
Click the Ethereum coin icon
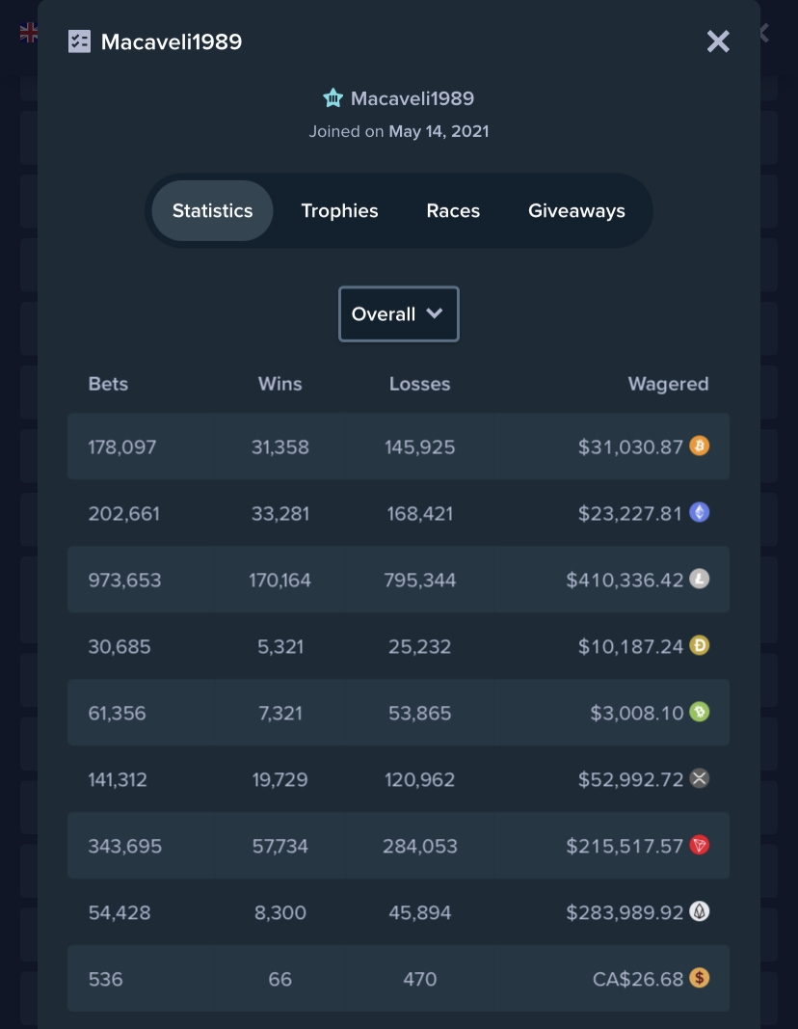(x=700, y=513)
